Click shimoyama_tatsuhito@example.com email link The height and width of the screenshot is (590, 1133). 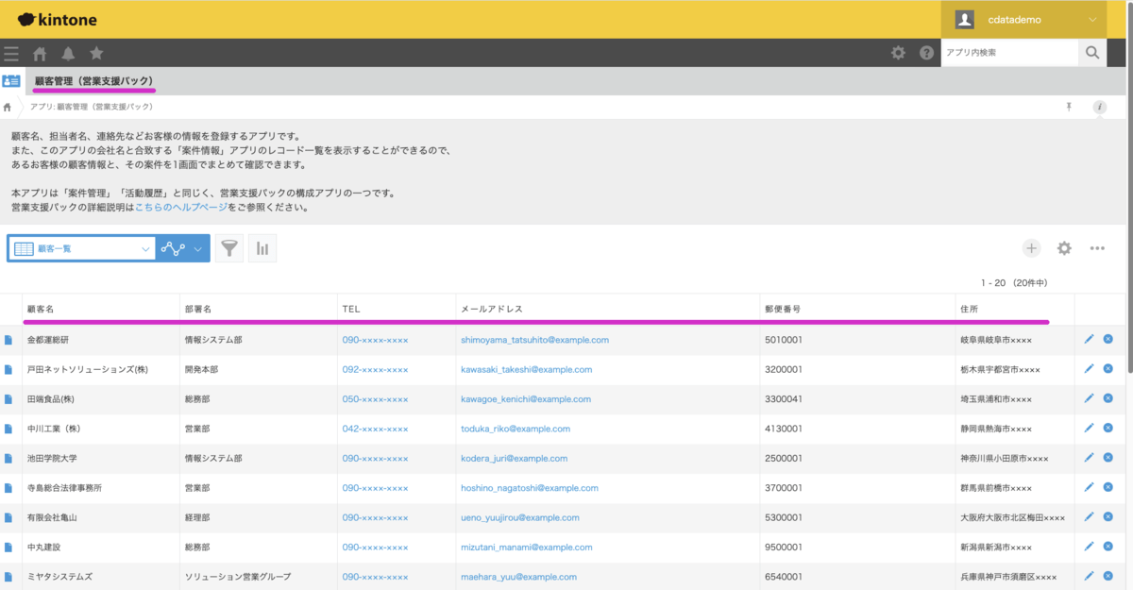(534, 340)
